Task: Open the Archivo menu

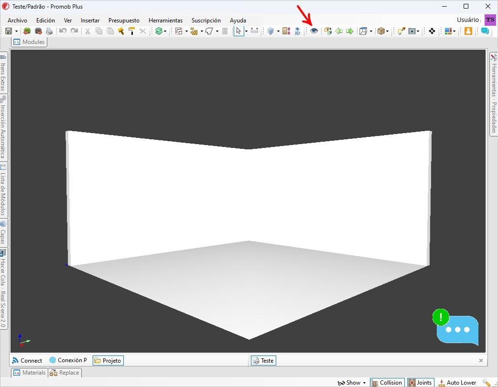Action: [18, 21]
